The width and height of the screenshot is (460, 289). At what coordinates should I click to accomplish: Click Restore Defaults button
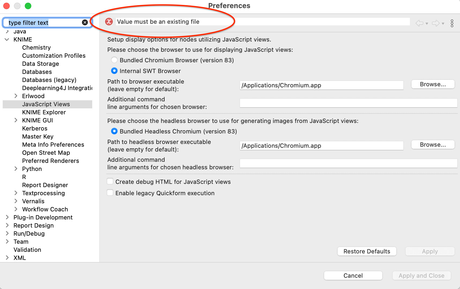click(367, 251)
